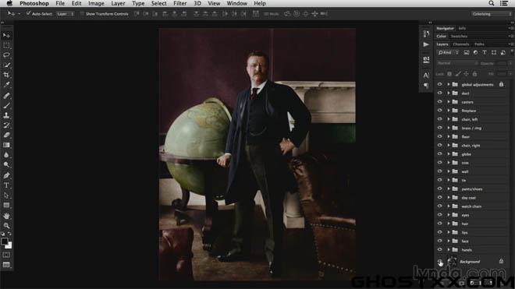Open the Auto-Select Layer dropdown
The image size is (515, 289).
(65, 14)
